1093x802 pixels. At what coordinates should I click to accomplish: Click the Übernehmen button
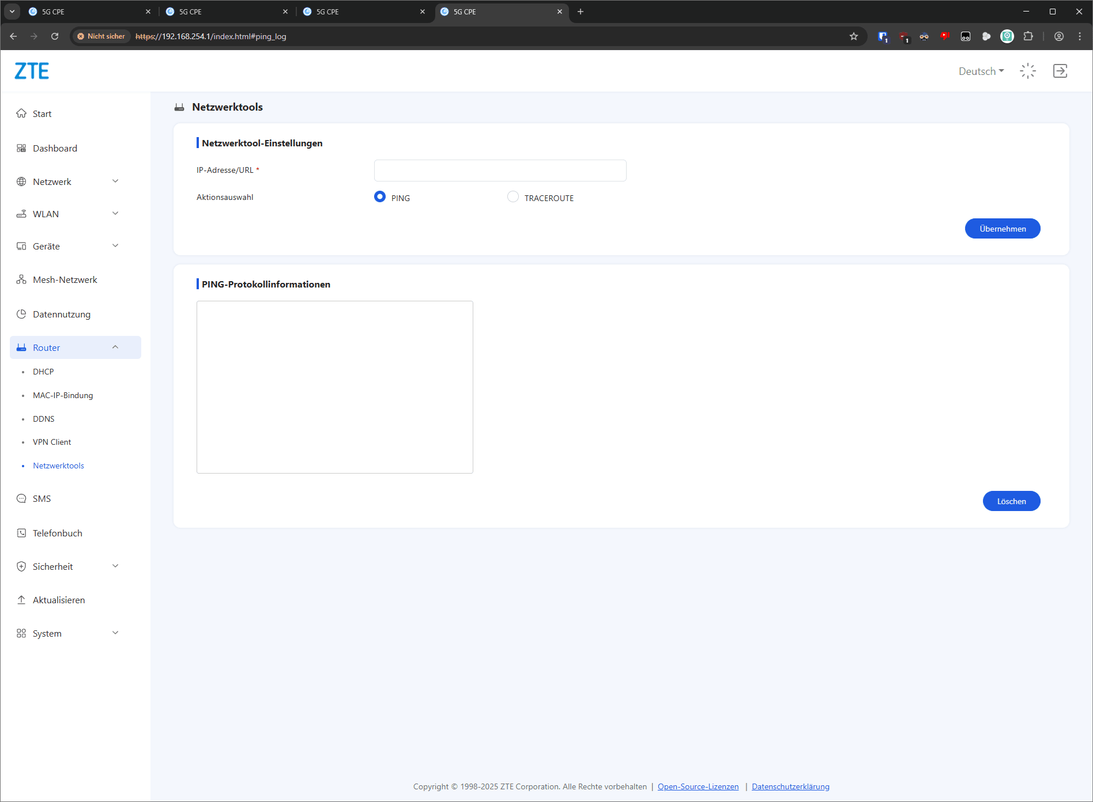tap(1002, 229)
